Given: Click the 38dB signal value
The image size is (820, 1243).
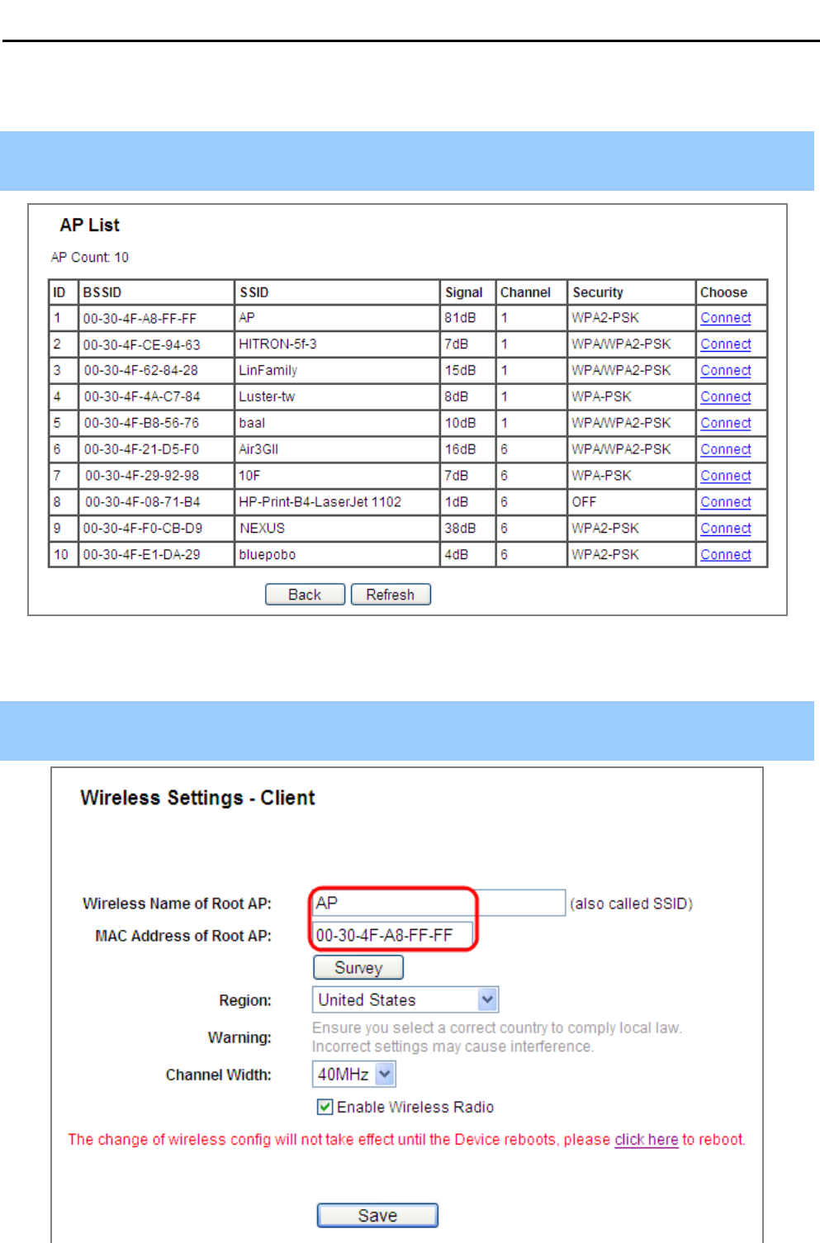Looking at the screenshot, I should pyautogui.click(x=460, y=529).
